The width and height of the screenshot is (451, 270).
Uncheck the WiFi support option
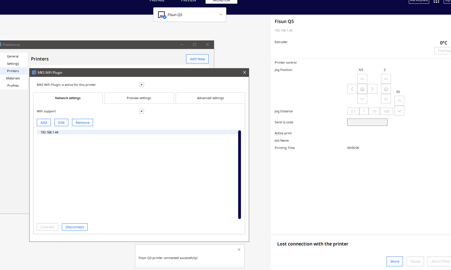(x=141, y=111)
